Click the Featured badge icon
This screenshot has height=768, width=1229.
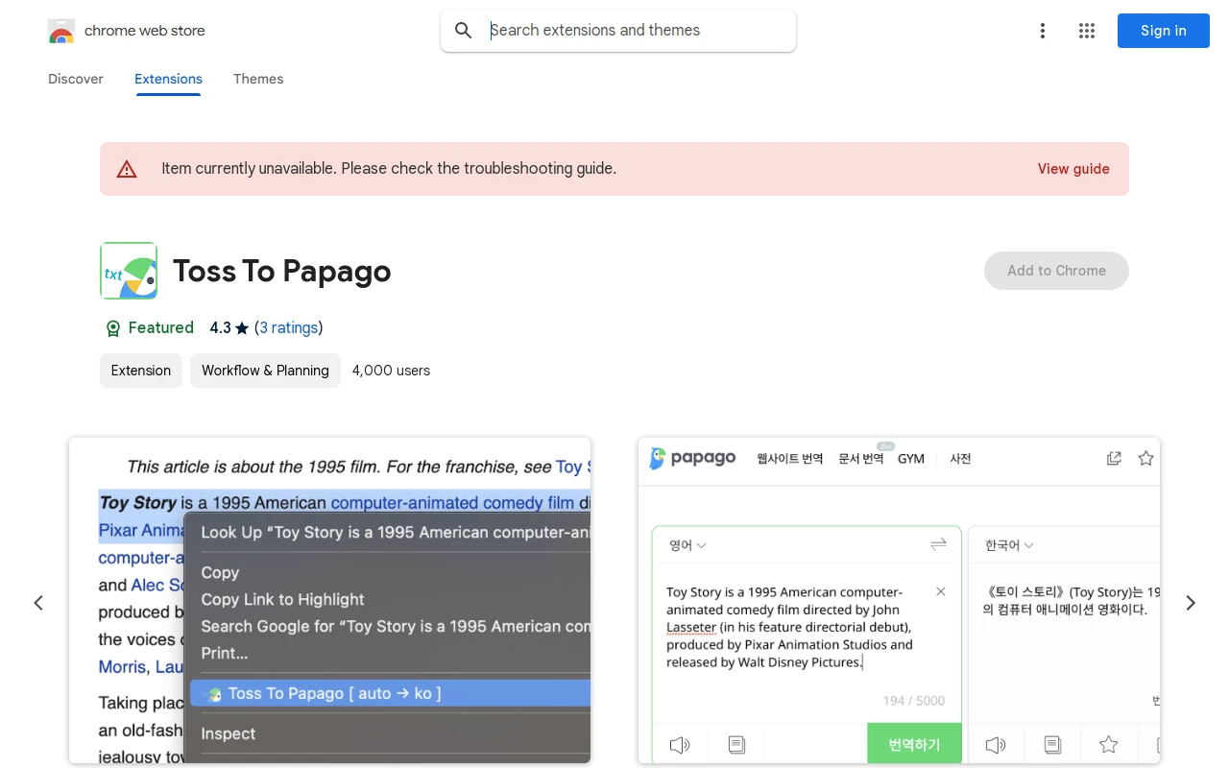(113, 328)
